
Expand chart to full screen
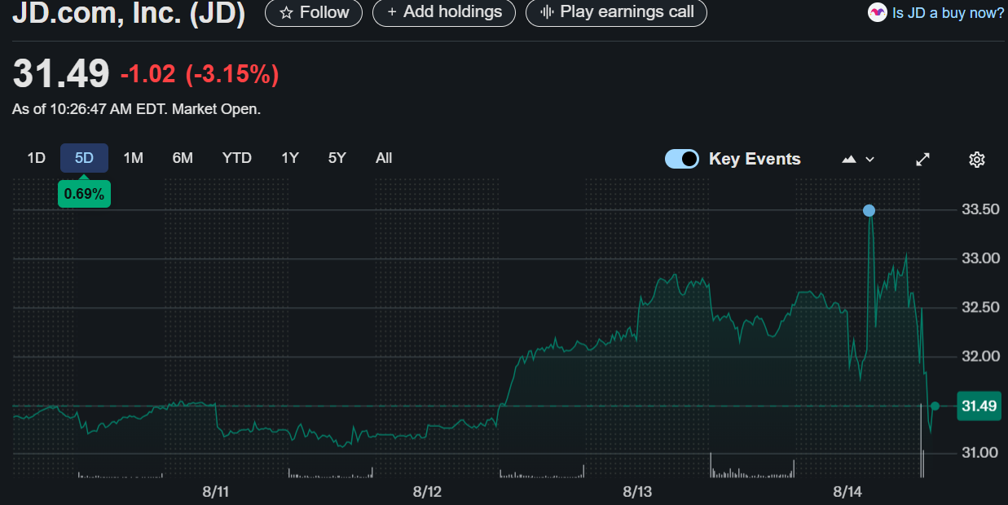(x=922, y=159)
